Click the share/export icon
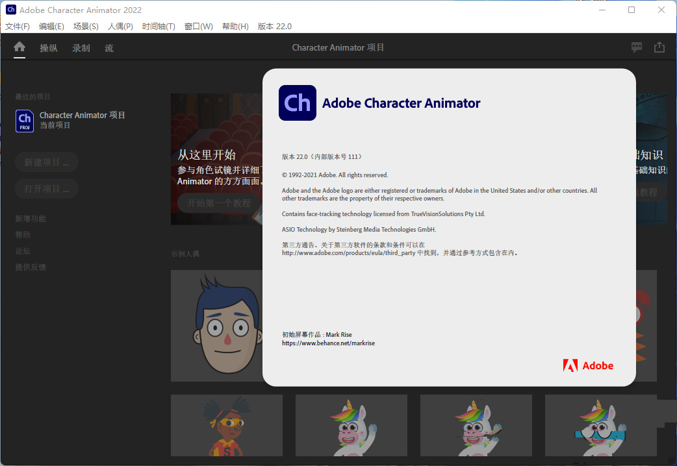 pos(659,47)
